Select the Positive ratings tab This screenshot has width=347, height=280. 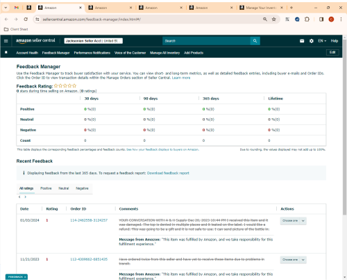click(x=46, y=188)
